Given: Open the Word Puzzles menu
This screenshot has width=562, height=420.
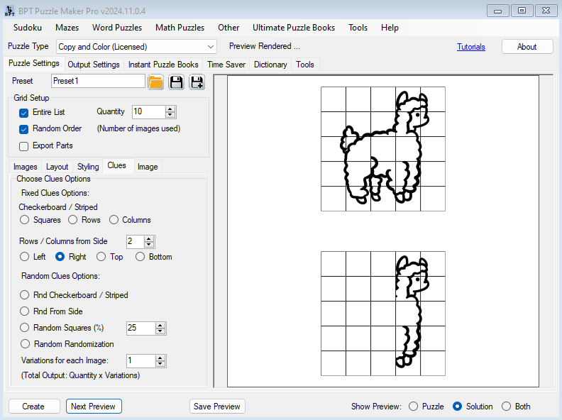Looking at the screenshot, I should pos(117,28).
